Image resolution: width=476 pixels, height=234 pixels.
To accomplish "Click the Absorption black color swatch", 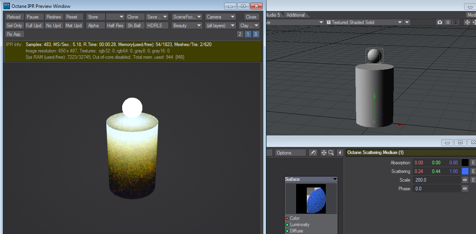I will [465, 163].
